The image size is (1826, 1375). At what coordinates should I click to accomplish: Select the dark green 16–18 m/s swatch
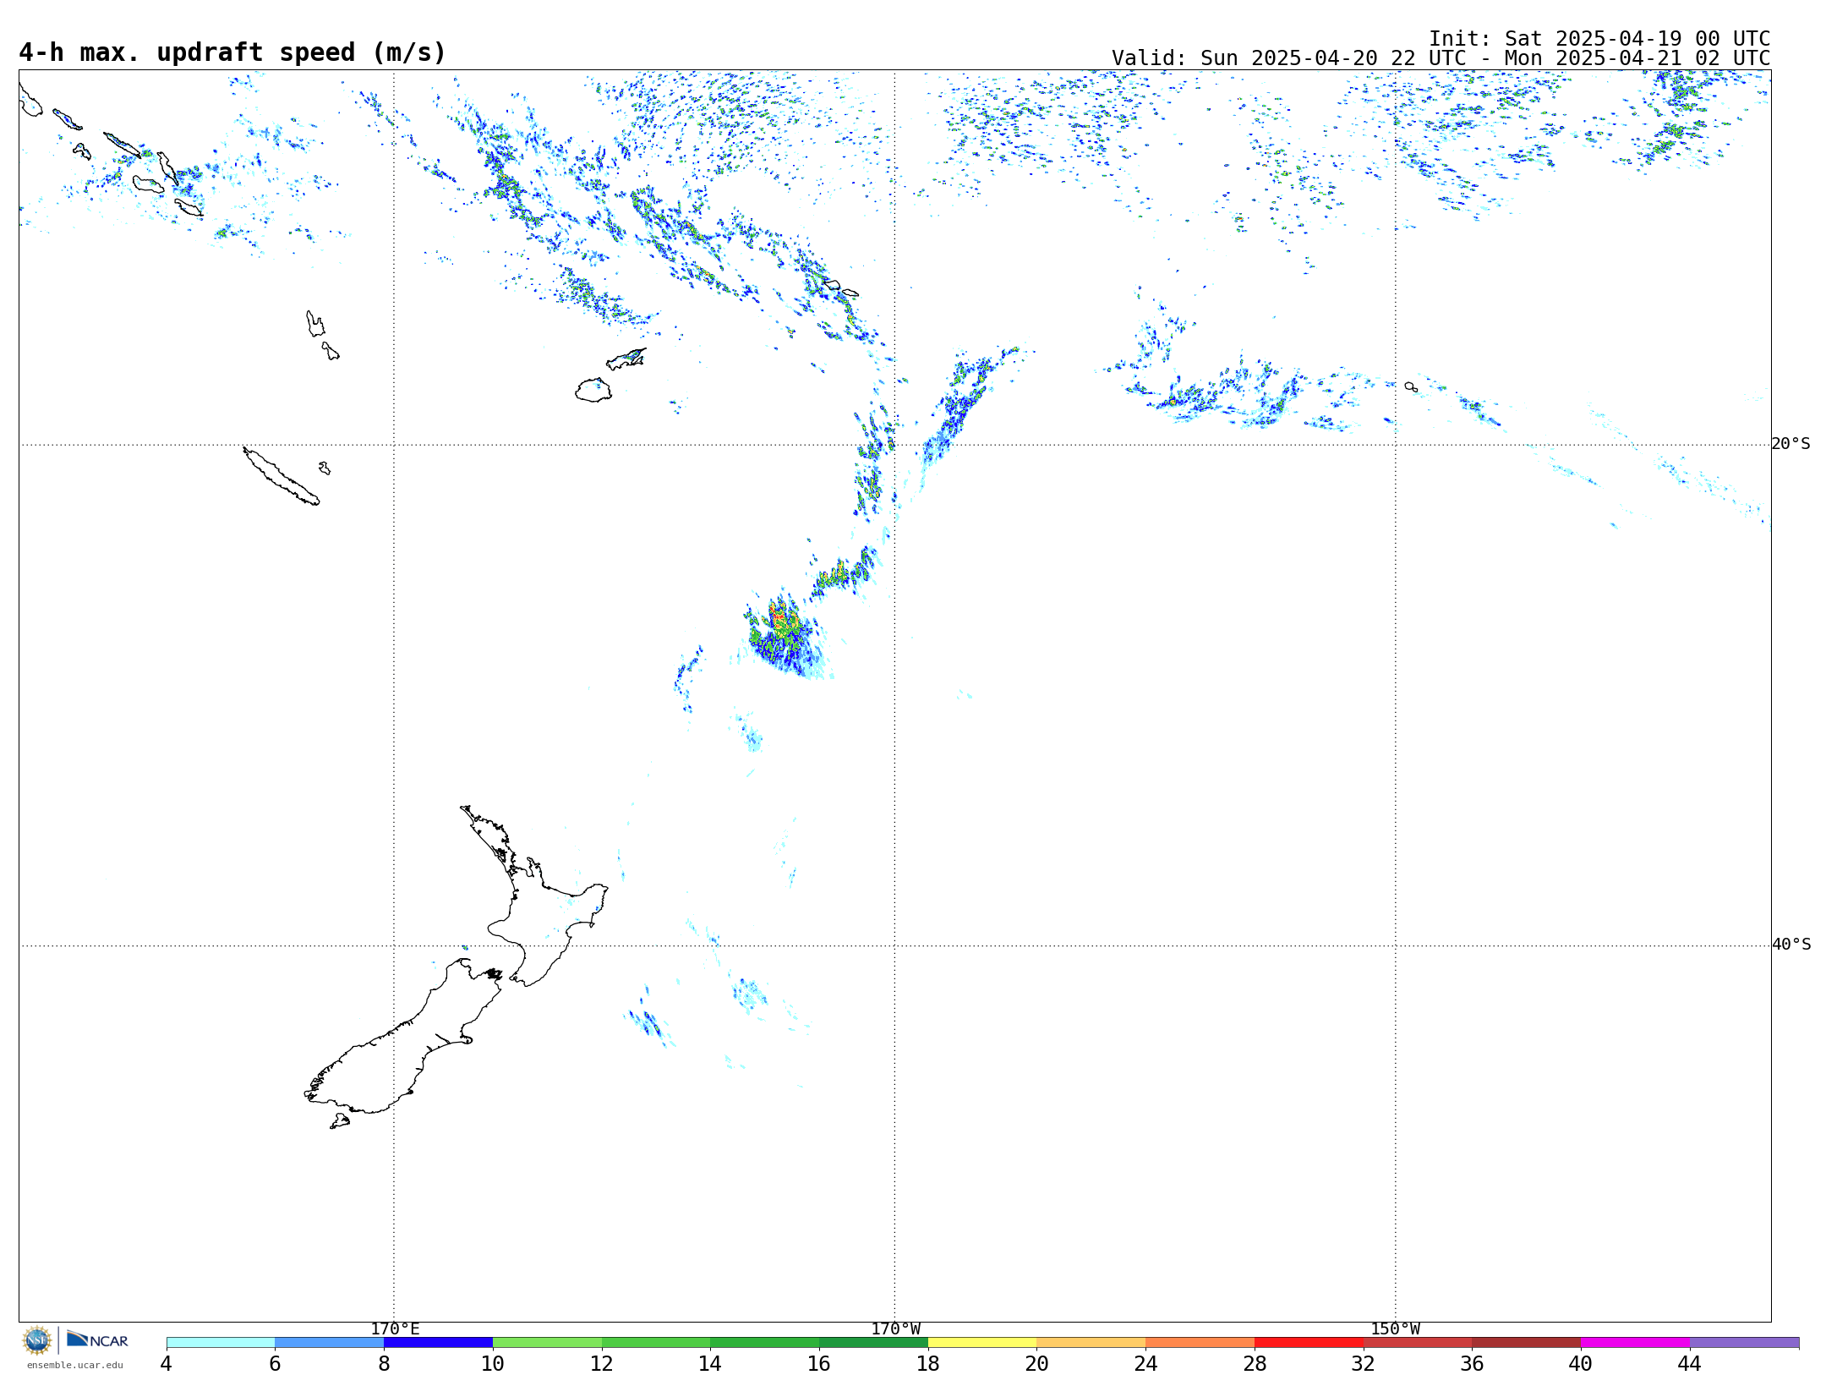pyautogui.click(x=873, y=1342)
